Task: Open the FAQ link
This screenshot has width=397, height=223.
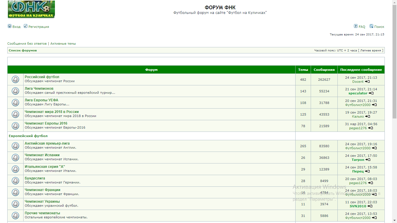Action: point(362,27)
